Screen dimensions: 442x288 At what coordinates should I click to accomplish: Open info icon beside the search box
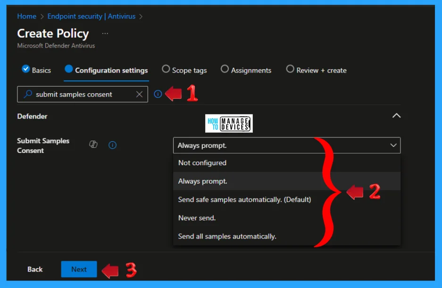click(x=158, y=94)
